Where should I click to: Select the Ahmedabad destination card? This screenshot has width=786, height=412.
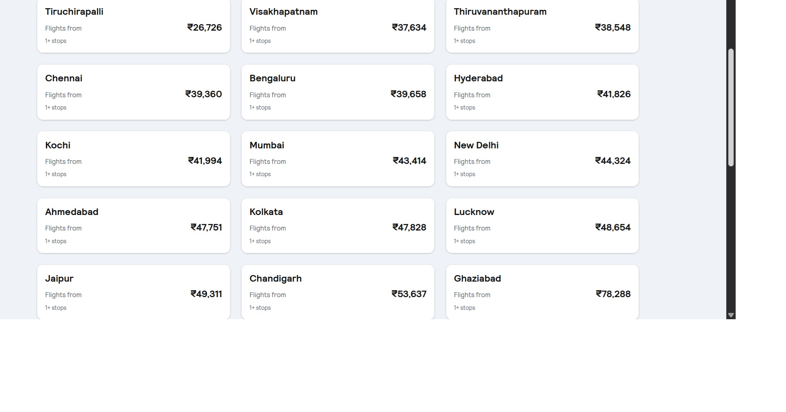pyautogui.click(x=133, y=226)
